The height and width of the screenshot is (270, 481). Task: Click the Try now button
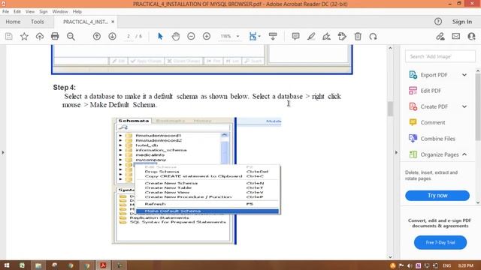click(x=437, y=195)
